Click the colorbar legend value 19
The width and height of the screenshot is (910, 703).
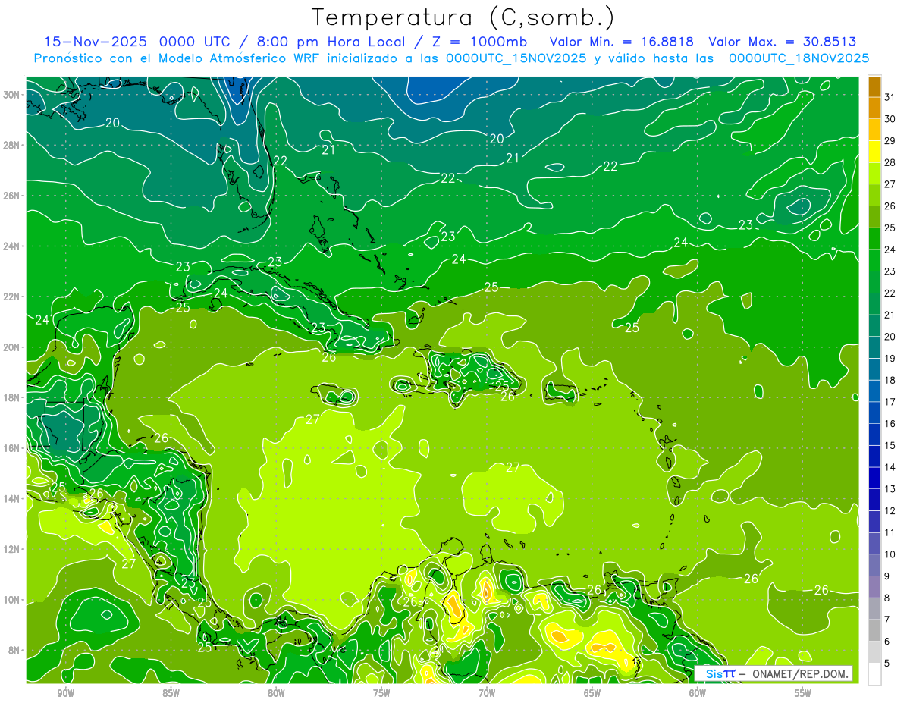(x=890, y=358)
